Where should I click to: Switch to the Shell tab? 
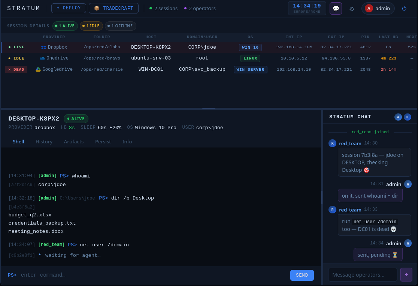(x=18, y=142)
